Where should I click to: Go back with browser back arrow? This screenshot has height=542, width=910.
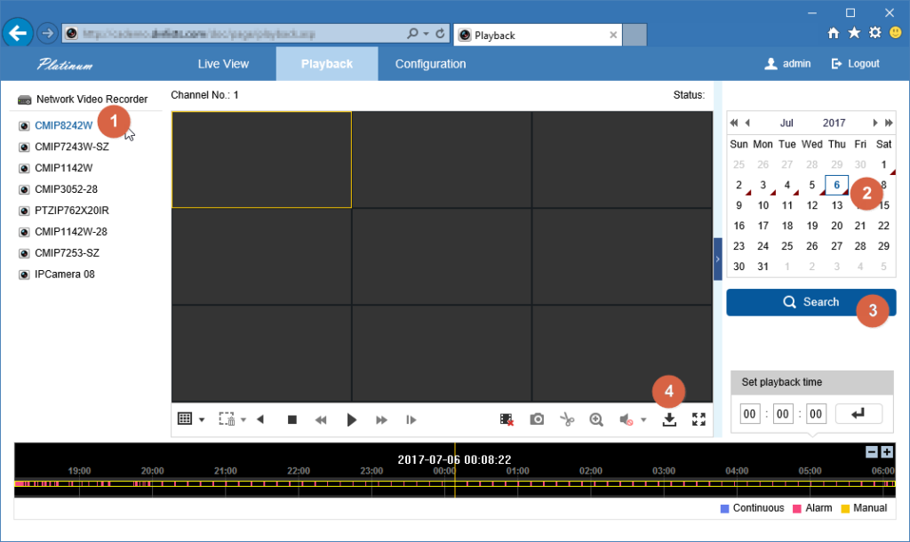coord(18,33)
